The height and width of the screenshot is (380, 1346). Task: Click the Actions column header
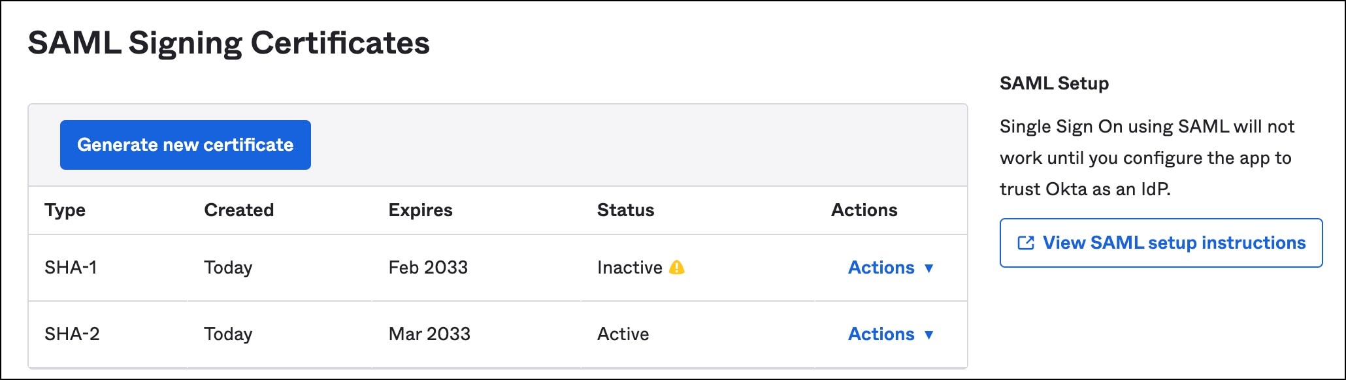864,210
